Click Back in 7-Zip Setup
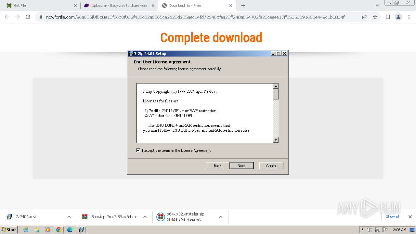This screenshot has width=416, height=234. pyautogui.click(x=217, y=166)
